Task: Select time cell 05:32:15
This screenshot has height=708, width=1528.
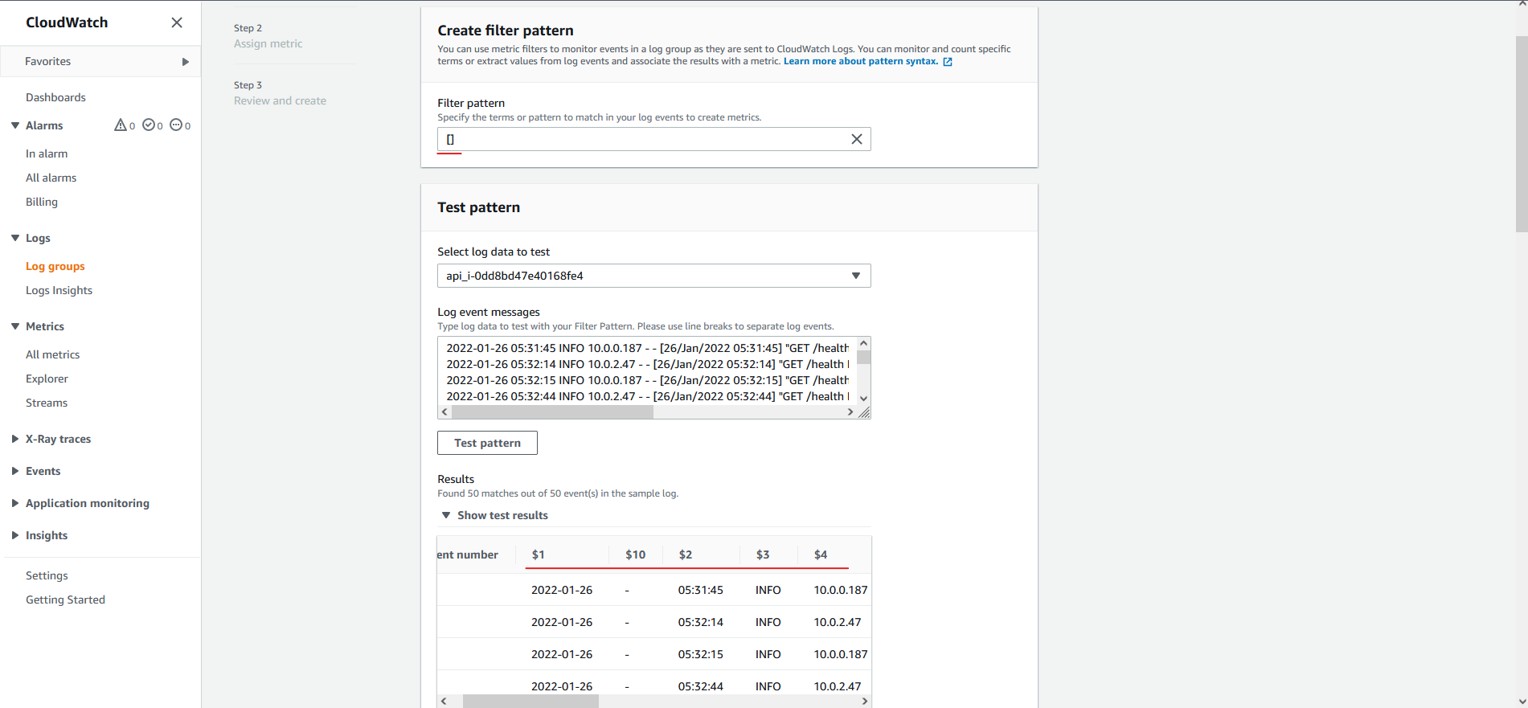Action: tap(700, 654)
